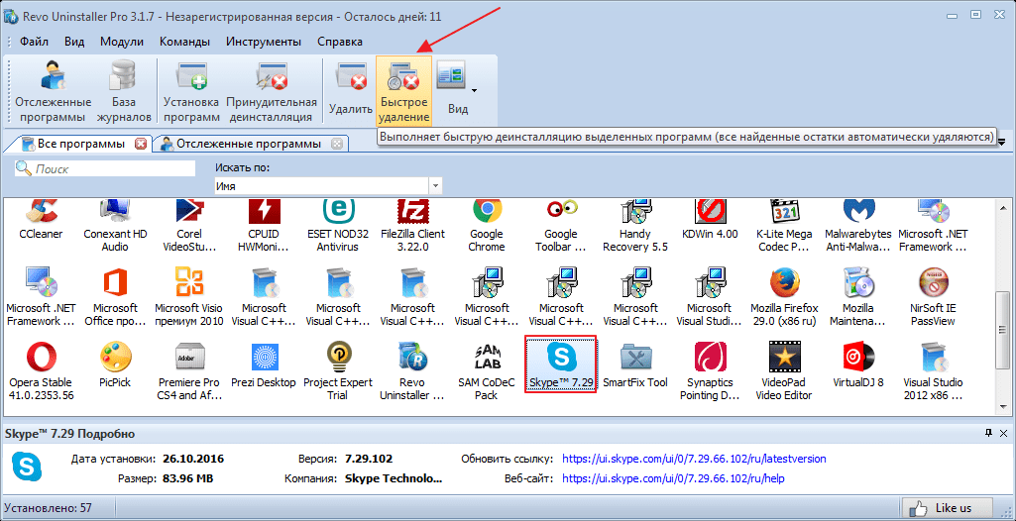
Task: Select Mozilla Firefox 29.0 program icon
Action: (785, 292)
